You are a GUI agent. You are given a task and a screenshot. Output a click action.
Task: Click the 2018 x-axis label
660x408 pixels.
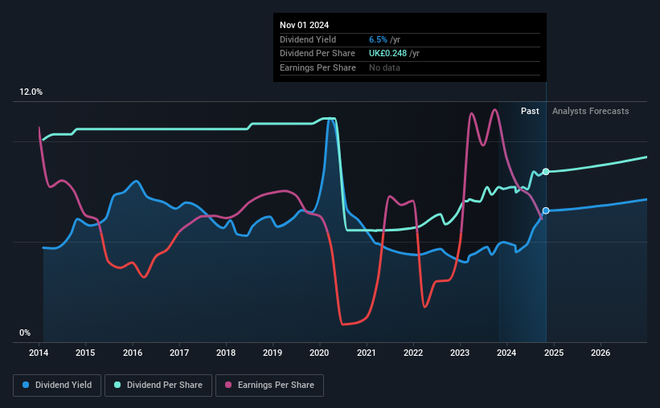pyautogui.click(x=226, y=353)
